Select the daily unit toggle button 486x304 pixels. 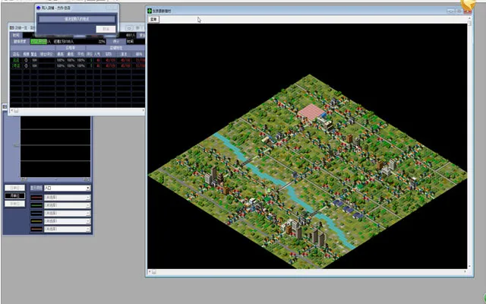(14, 187)
